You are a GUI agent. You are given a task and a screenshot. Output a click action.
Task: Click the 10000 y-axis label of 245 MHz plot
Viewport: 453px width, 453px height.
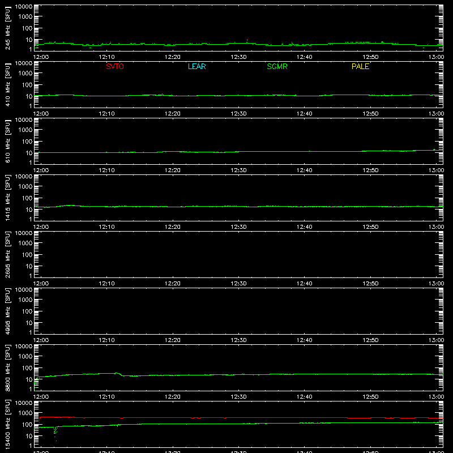pyautogui.click(x=24, y=7)
